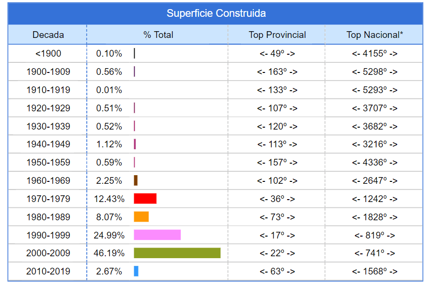Click the Top Provincial column header

pos(277,35)
